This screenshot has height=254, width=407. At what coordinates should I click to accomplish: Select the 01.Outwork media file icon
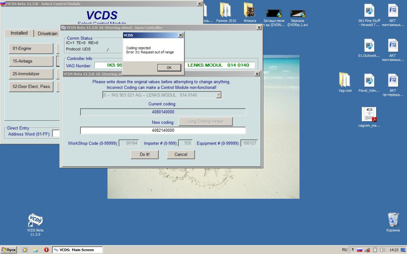pyautogui.click(x=369, y=48)
